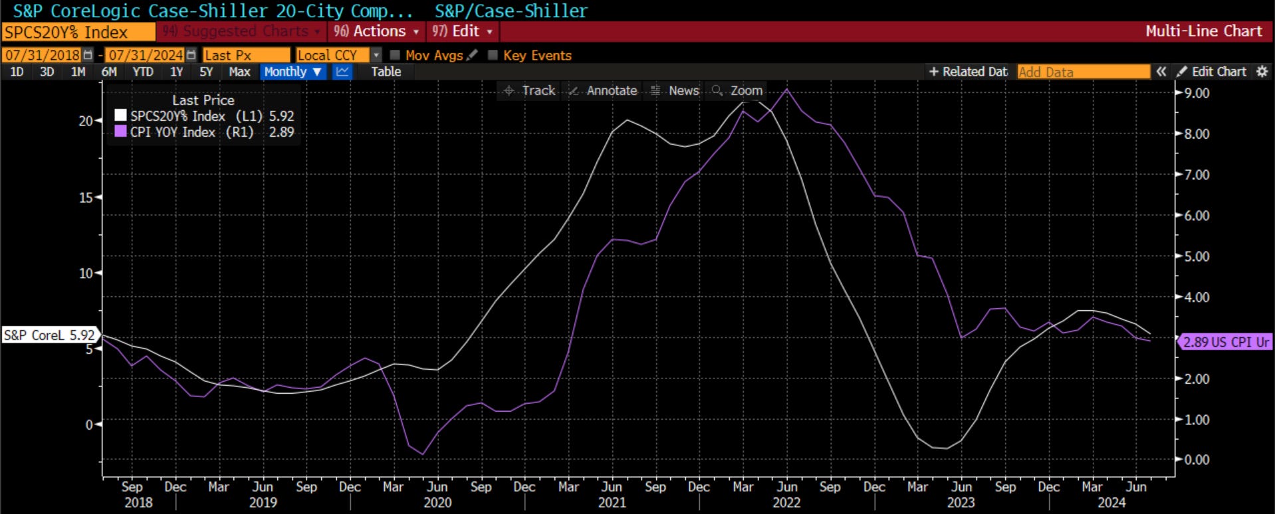
Task: Switch to the line chart view icon
Action: coord(342,72)
